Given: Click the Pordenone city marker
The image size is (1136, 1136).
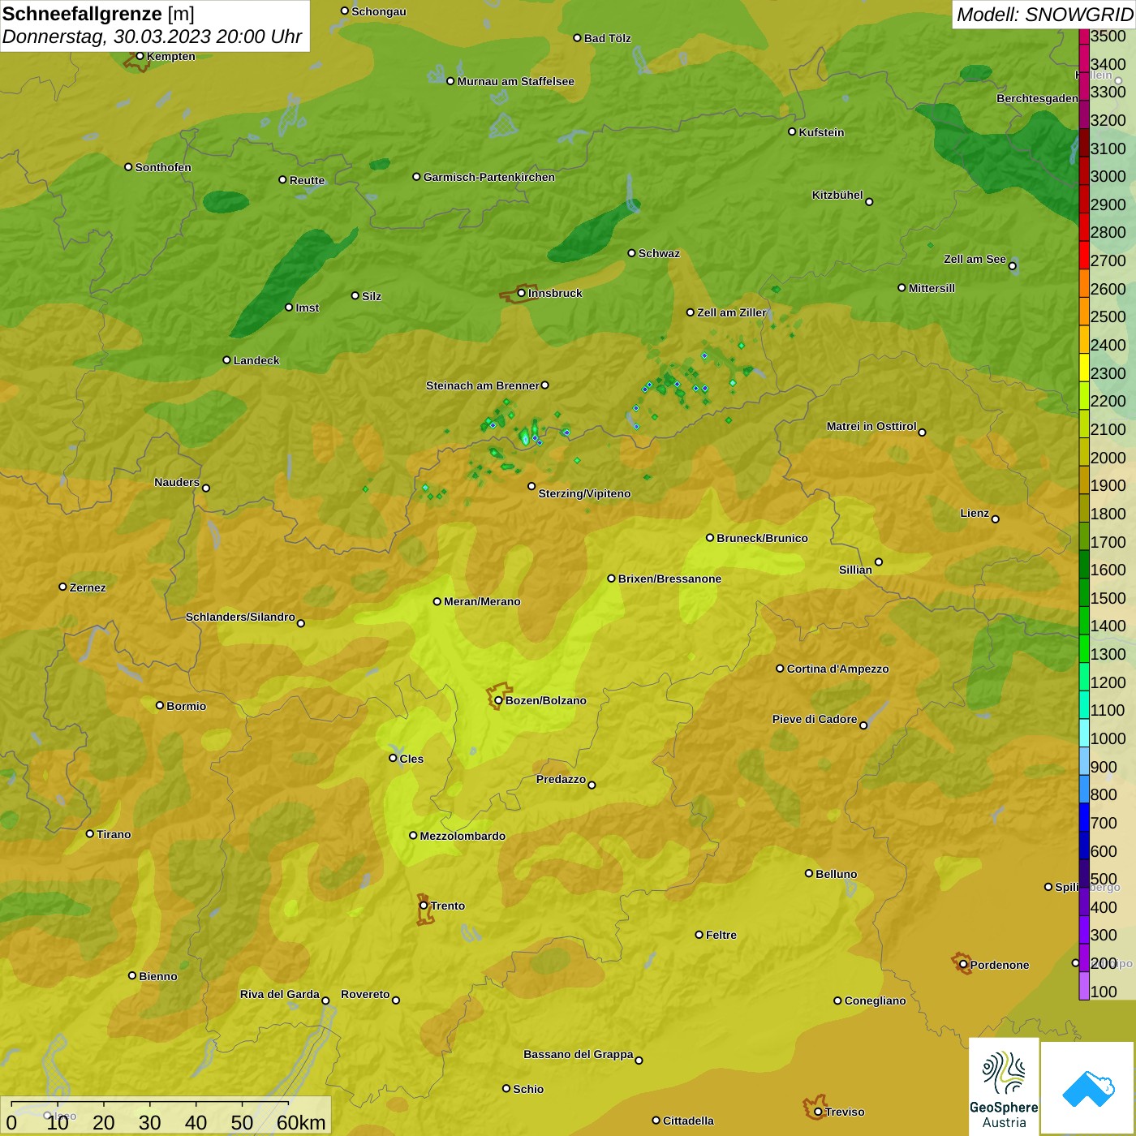Looking at the screenshot, I should click(x=963, y=965).
